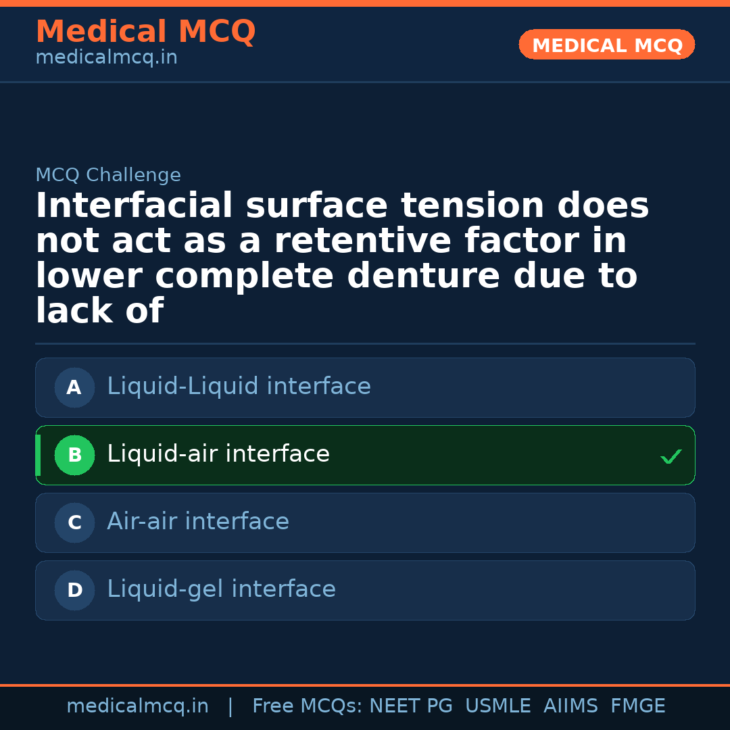Click the green checkmark on option B

point(671,457)
